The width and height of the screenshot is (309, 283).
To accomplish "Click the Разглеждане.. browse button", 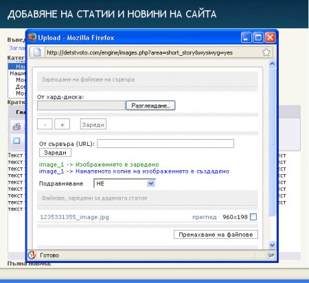I will click(x=150, y=105).
